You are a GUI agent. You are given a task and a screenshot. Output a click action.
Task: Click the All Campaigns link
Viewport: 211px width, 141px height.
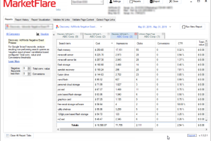[13, 34]
